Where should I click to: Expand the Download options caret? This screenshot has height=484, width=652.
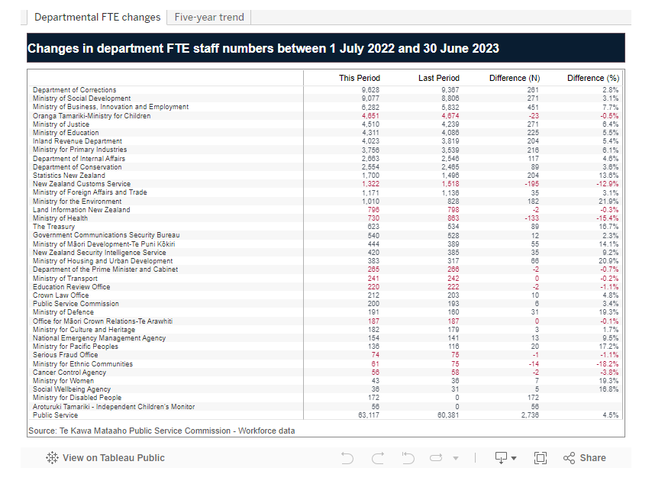(x=514, y=459)
